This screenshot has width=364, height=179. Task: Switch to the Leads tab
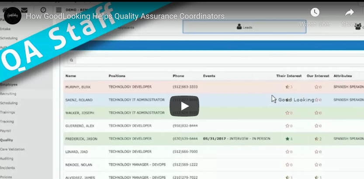click(244, 27)
